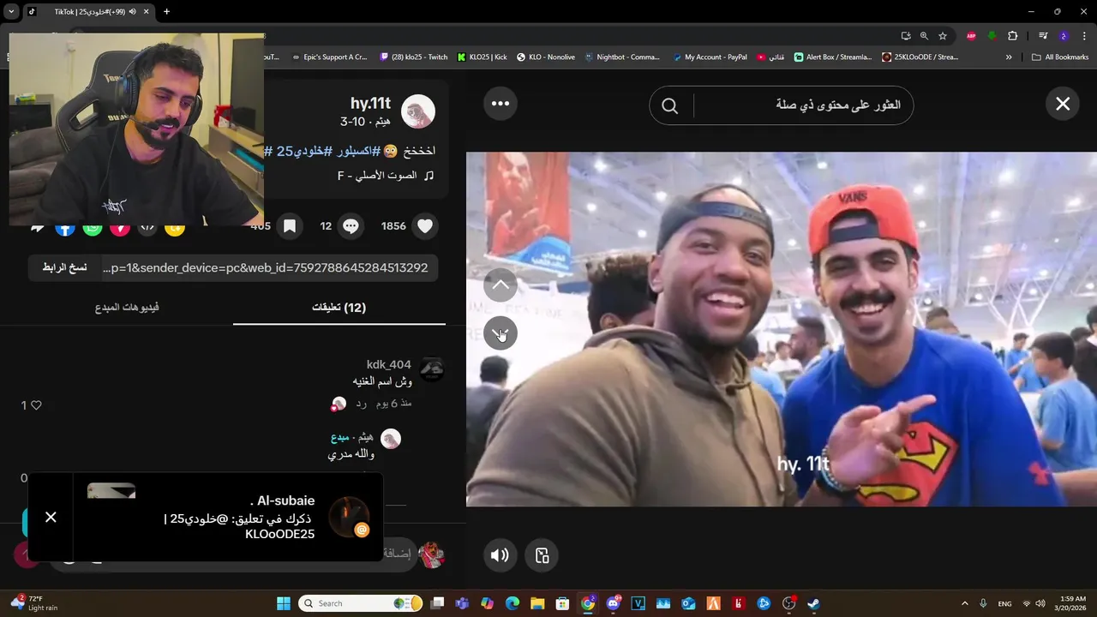1097x617 pixels.
Task: Open the Alert Box / Streamla... bookmark
Action: (x=832, y=57)
